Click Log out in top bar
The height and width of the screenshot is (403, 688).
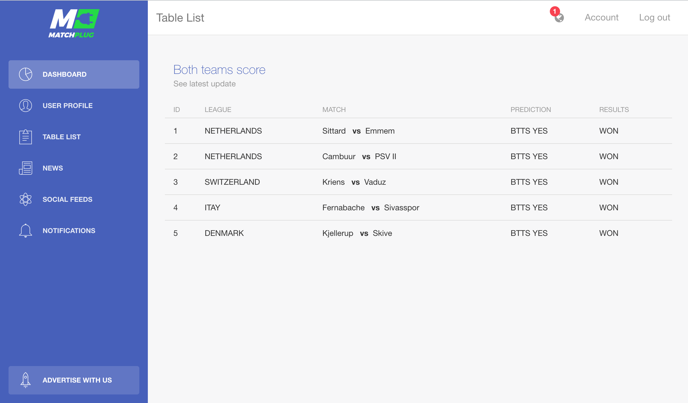(654, 18)
